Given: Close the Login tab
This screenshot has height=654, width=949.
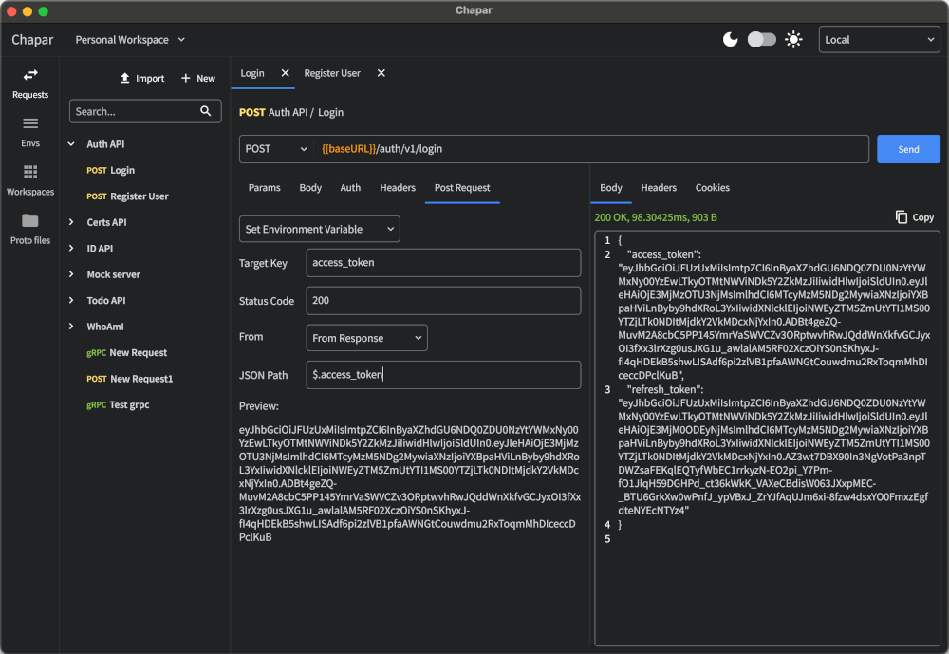Looking at the screenshot, I should coord(285,73).
